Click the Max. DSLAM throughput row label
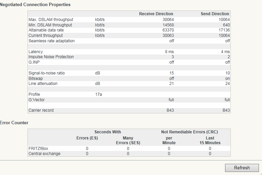Screen dimensions: 262x175 pos(51,20)
